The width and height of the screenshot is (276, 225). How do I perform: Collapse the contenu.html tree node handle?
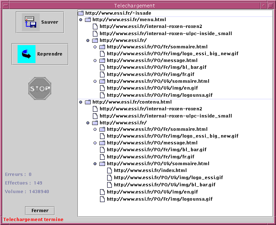[81, 102]
